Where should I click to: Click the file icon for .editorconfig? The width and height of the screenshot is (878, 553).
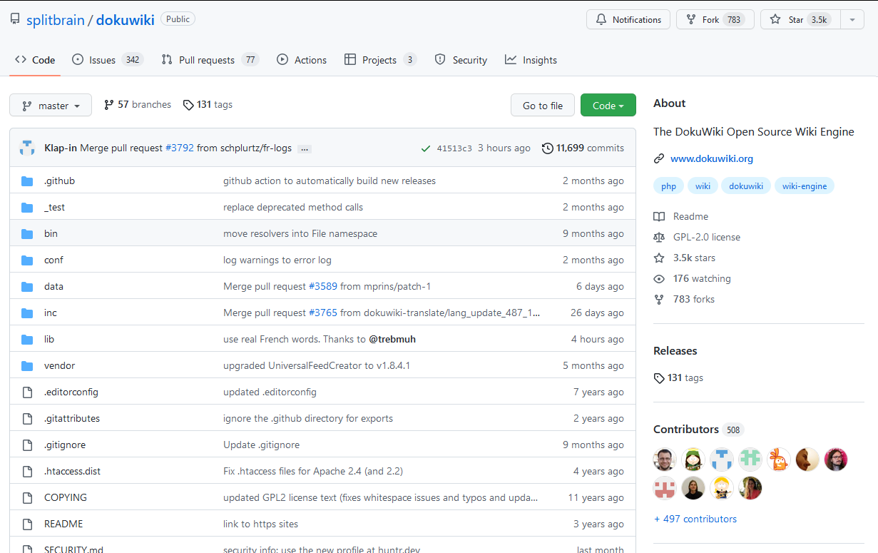(x=27, y=392)
